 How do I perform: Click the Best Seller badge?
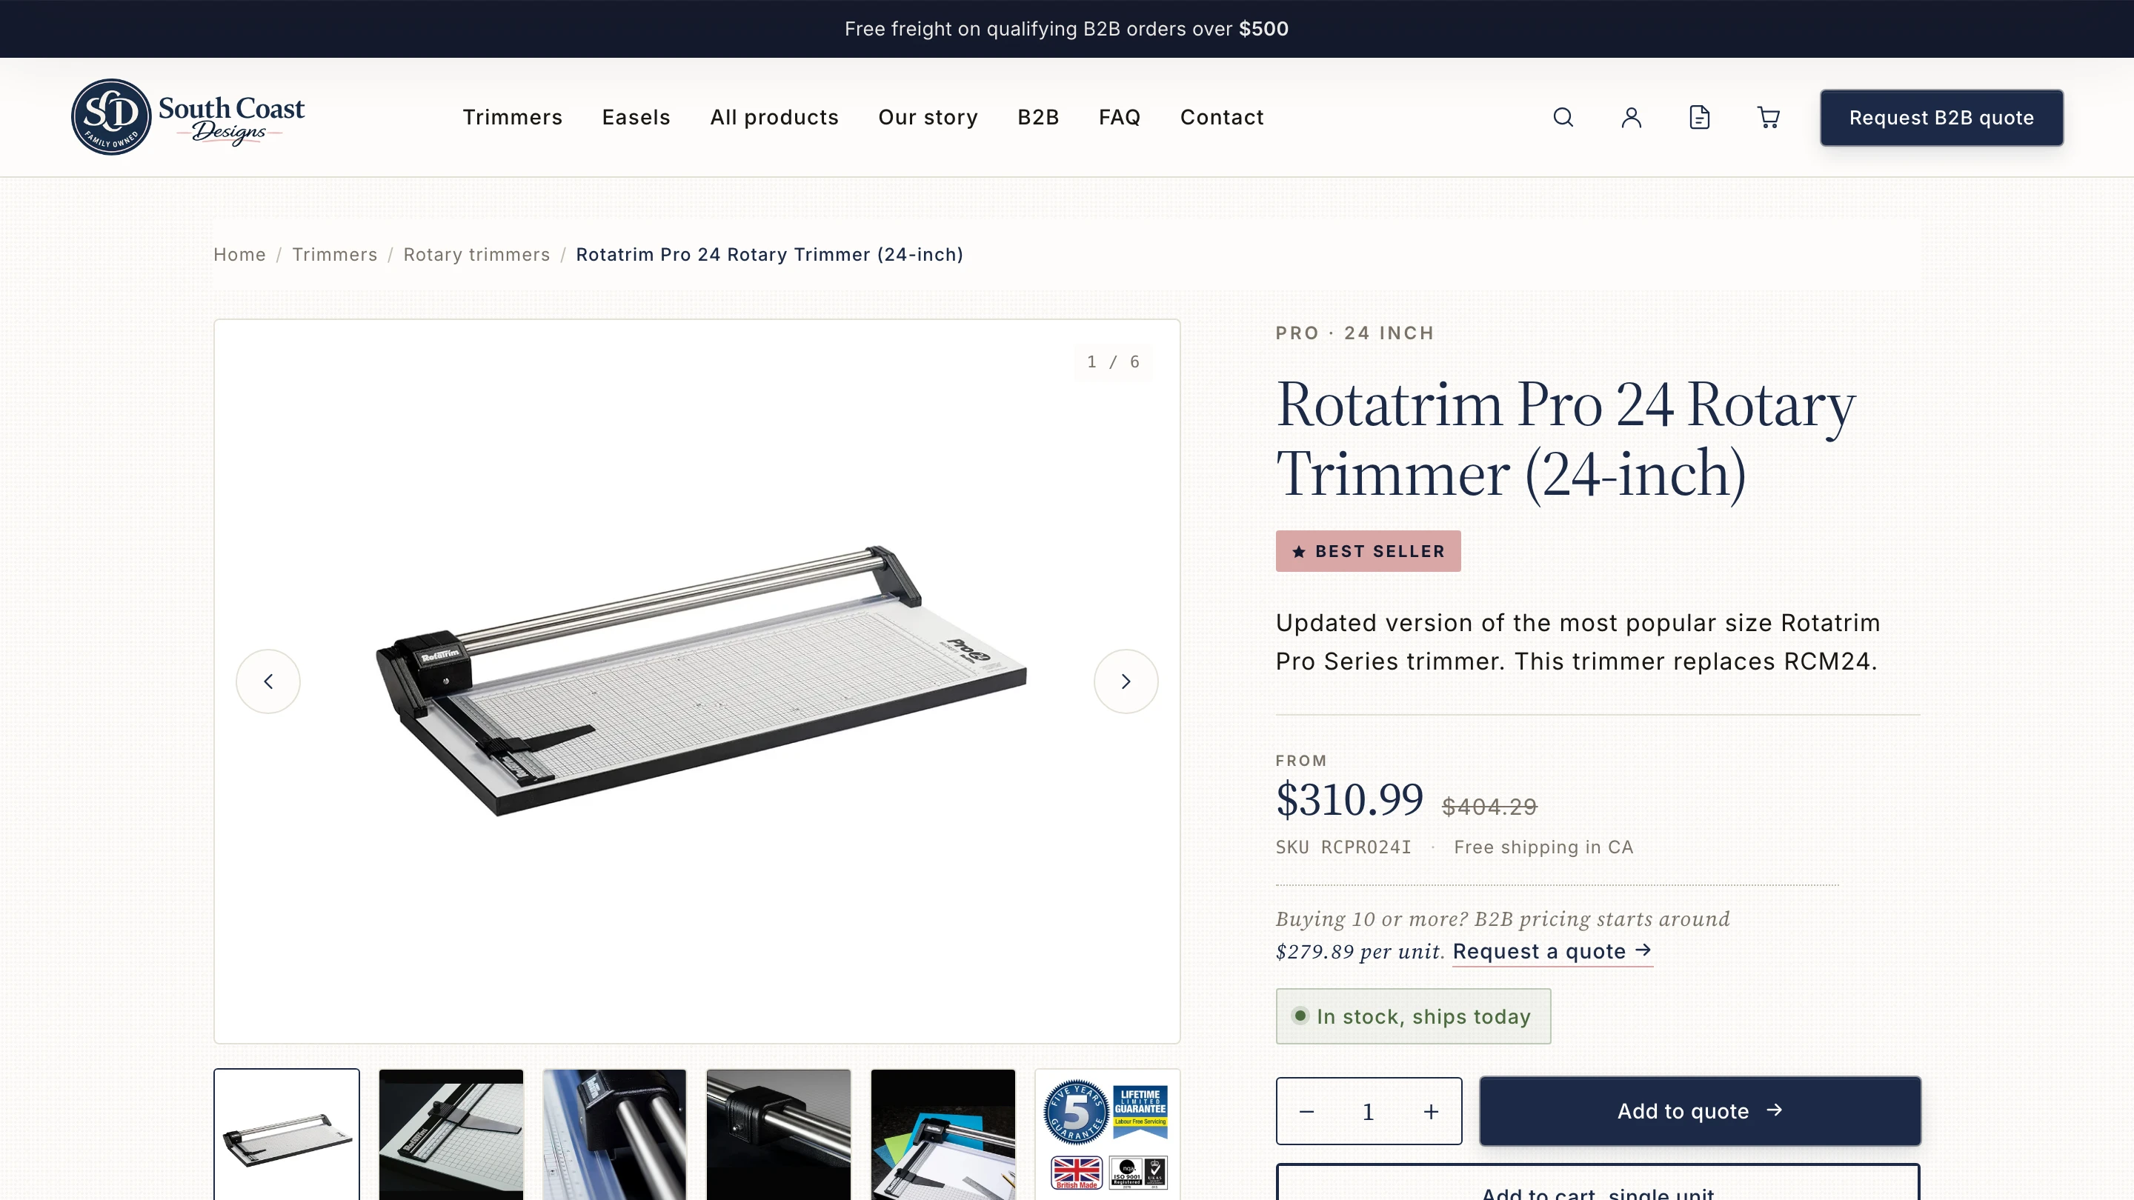pos(1368,550)
